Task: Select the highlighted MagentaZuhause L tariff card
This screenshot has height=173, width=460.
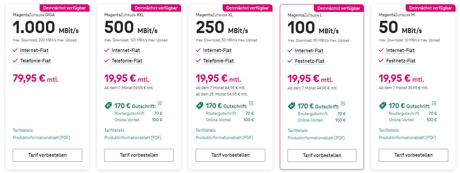Action: (x=322, y=87)
